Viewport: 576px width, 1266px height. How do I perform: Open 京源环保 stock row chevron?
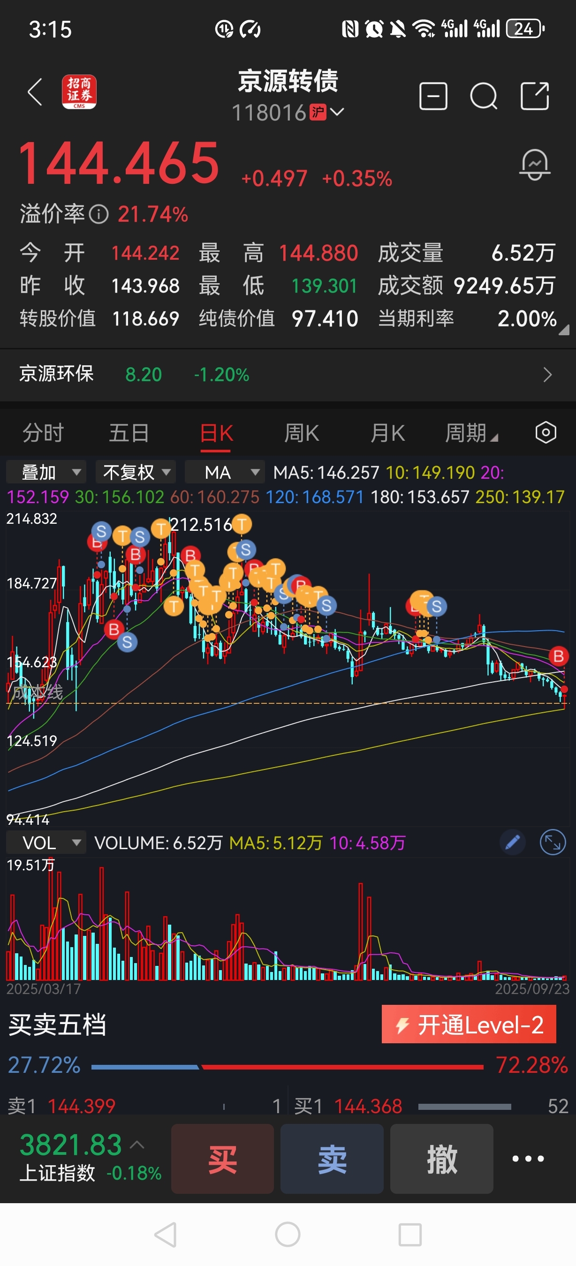coord(547,375)
